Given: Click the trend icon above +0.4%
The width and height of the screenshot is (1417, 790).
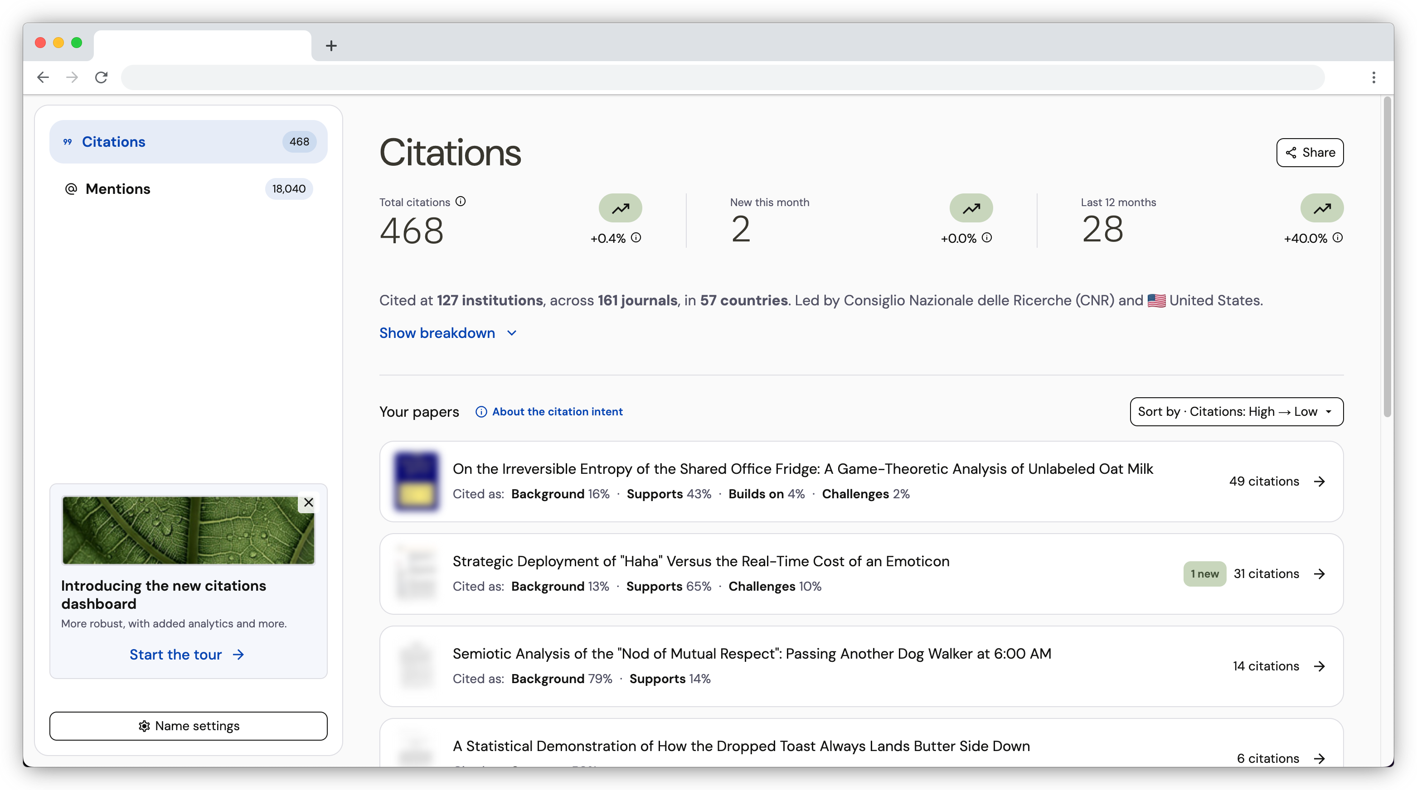Looking at the screenshot, I should pos(621,208).
